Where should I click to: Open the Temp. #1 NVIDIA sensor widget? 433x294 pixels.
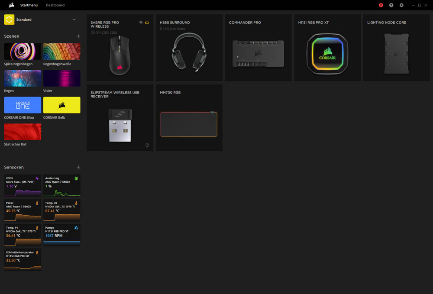pos(23,235)
